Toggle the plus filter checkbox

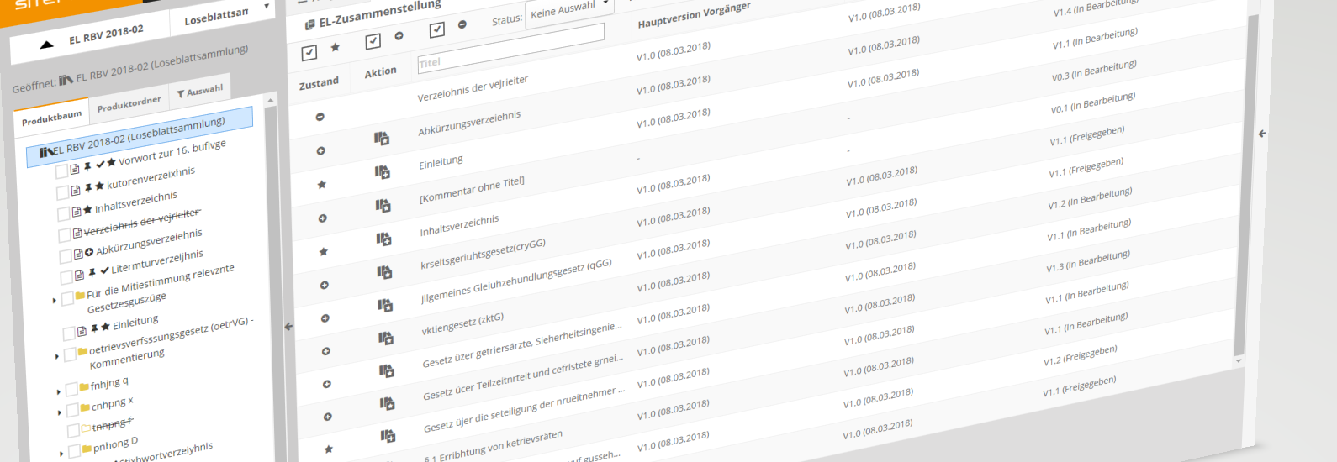click(373, 40)
